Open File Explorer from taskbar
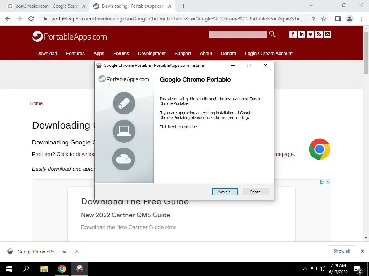369x276 pixels. pos(44,269)
